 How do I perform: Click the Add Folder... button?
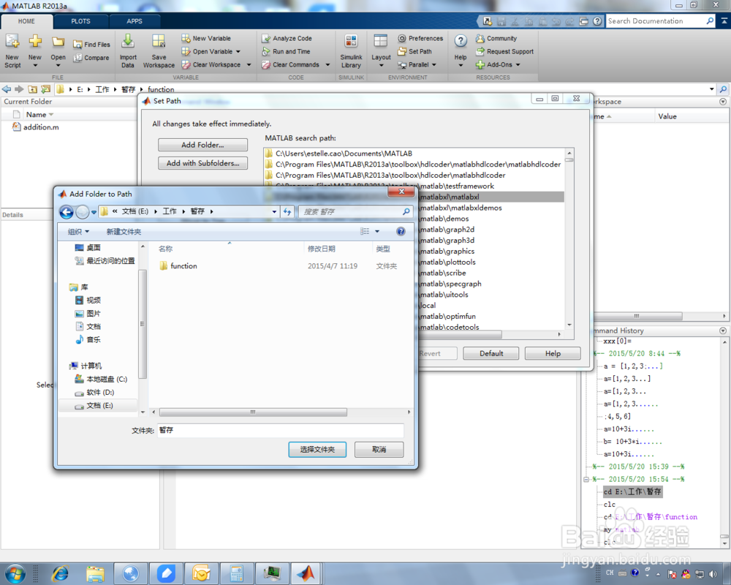point(202,145)
